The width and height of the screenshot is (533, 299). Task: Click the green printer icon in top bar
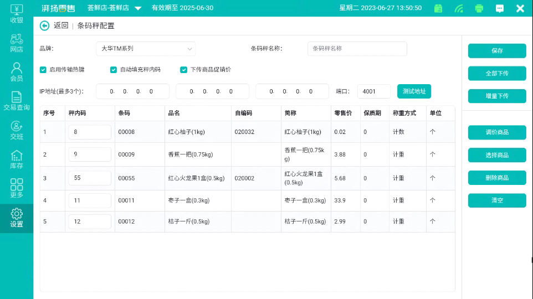point(479,8)
